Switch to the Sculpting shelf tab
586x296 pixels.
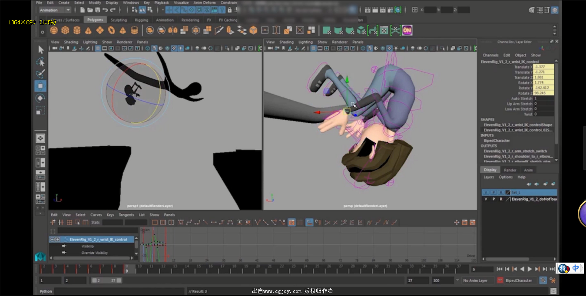click(119, 20)
